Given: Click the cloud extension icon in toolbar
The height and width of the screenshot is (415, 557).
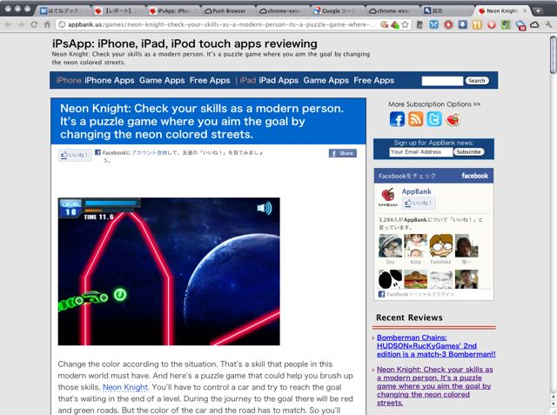Looking at the screenshot, I should (534, 24).
